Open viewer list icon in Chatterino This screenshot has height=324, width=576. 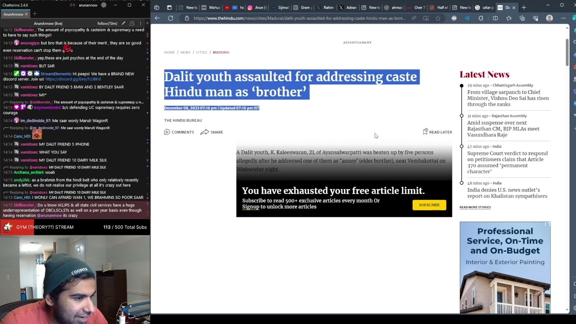click(x=132, y=23)
